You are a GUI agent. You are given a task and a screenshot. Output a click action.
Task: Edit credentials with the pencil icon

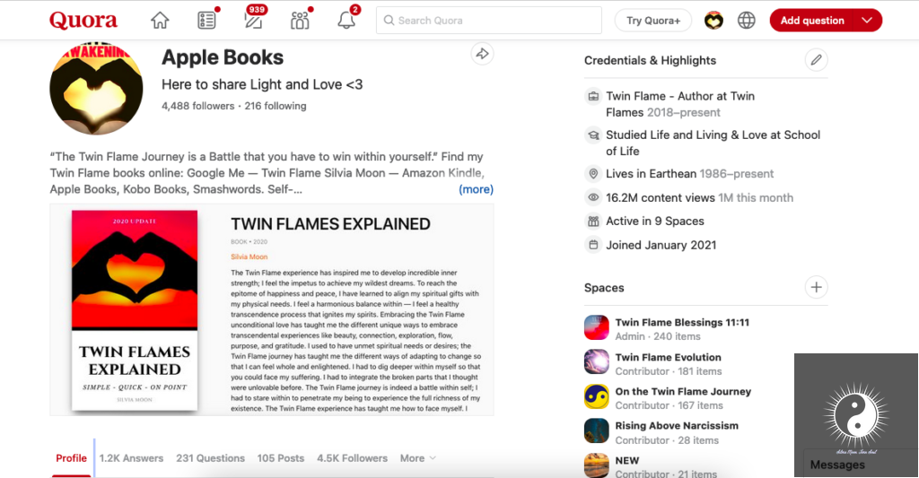pyautogui.click(x=816, y=60)
